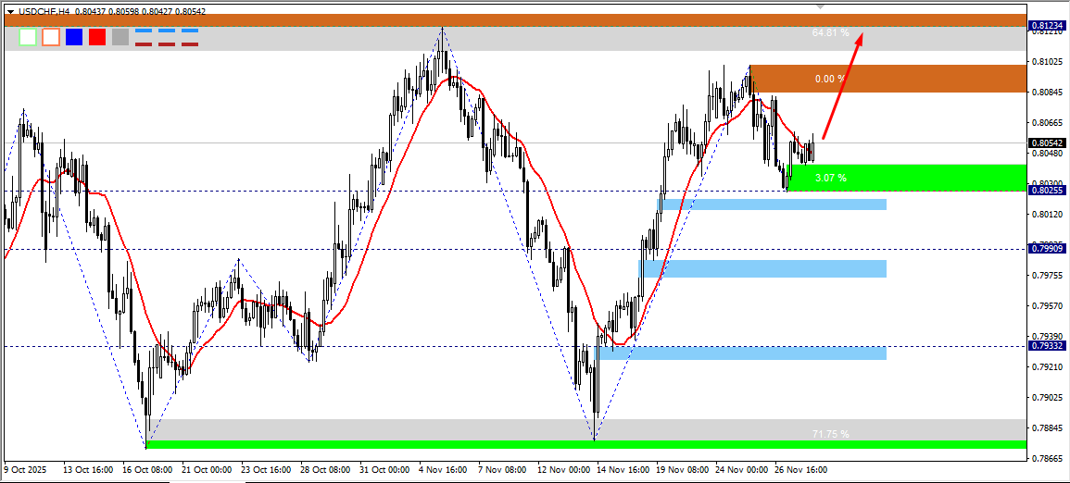Click the solid red square button
1070x483 pixels.
pyautogui.click(x=97, y=37)
